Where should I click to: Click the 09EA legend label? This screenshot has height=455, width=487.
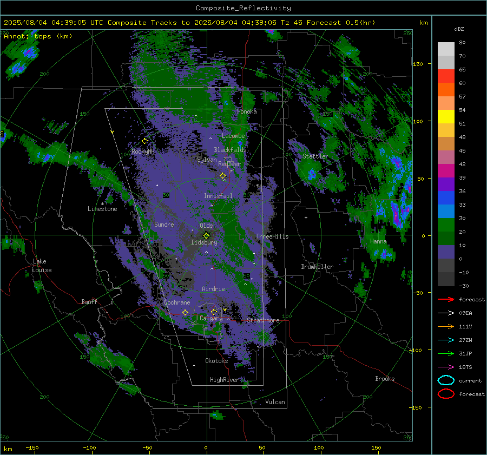[465, 313]
